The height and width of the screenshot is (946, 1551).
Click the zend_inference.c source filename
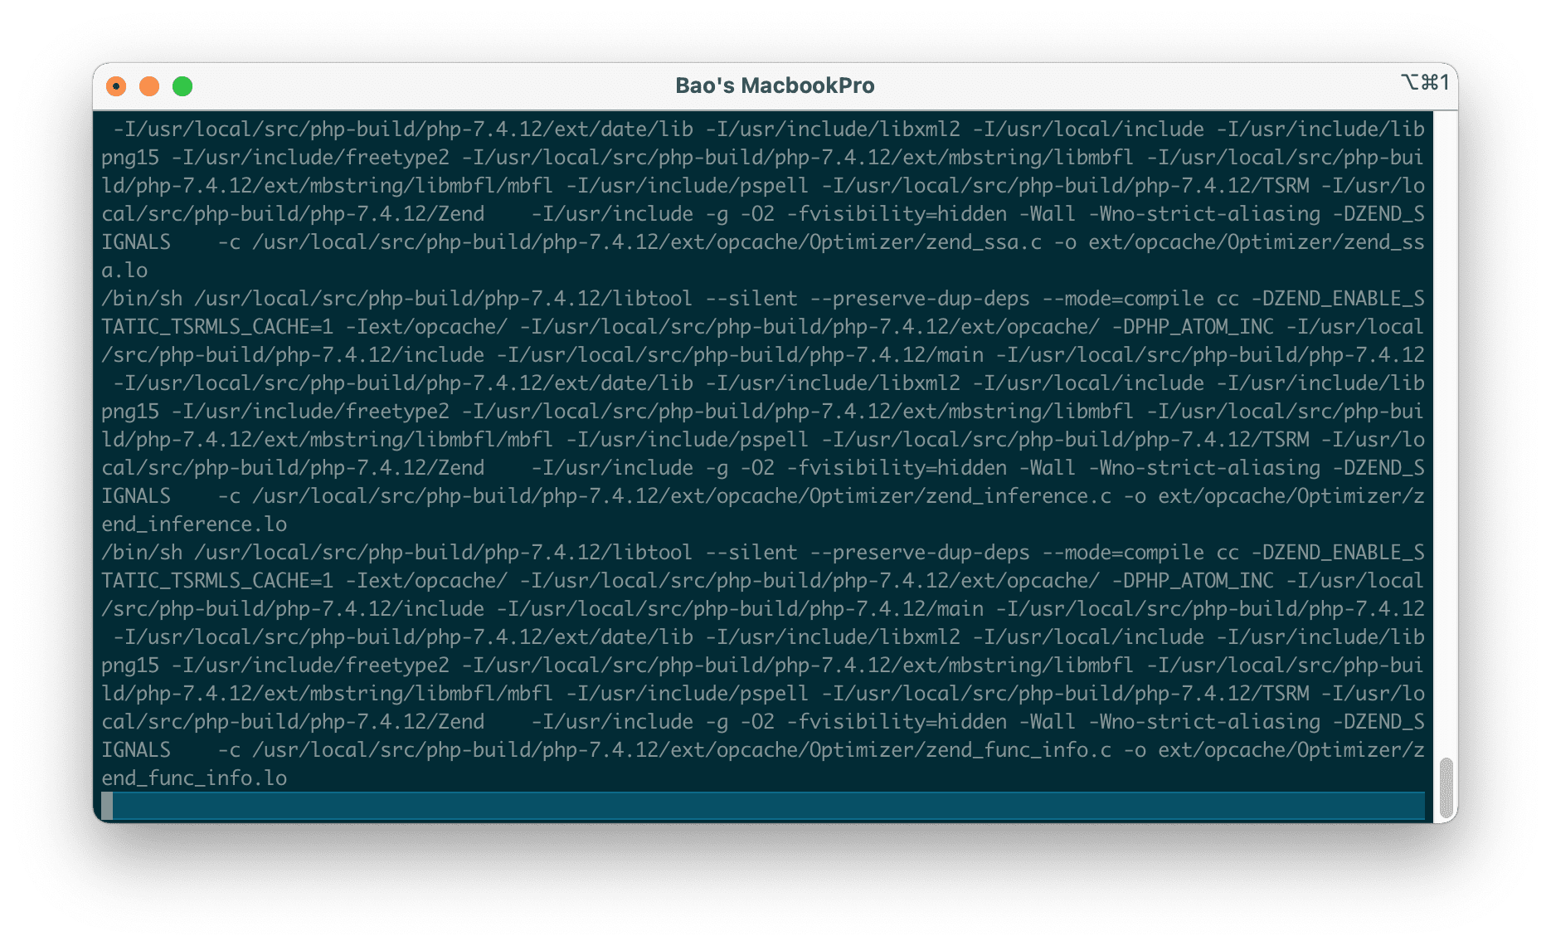[1019, 496]
